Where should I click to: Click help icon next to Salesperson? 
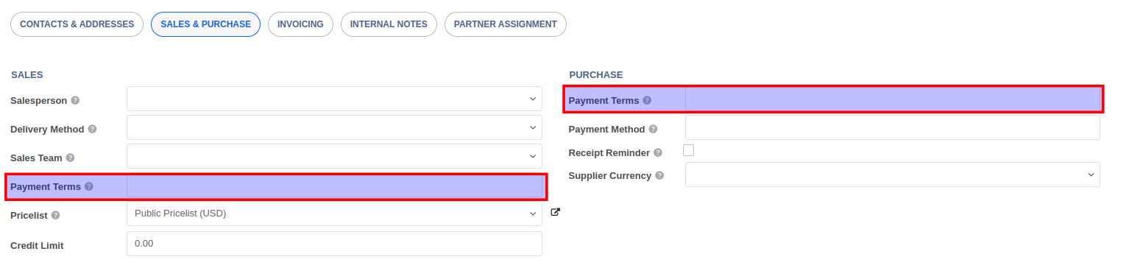tap(75, 100)
